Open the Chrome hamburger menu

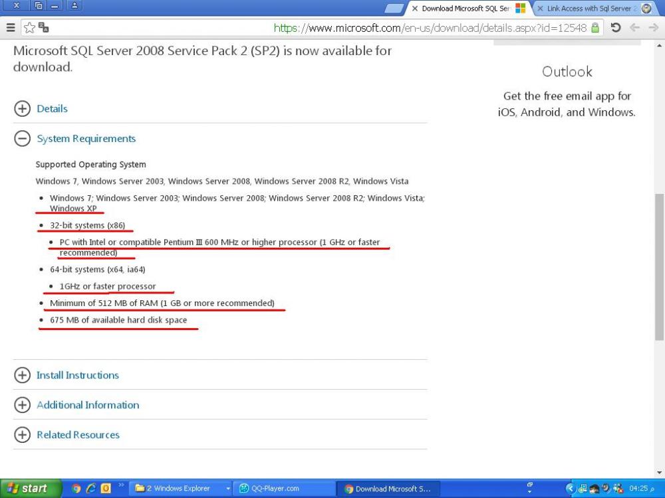click(x=11, y=28)
